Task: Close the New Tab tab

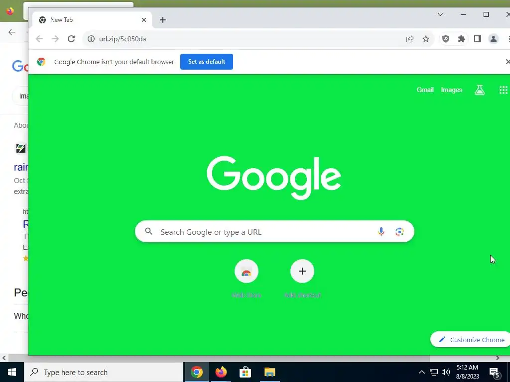Action: (144, 20)
